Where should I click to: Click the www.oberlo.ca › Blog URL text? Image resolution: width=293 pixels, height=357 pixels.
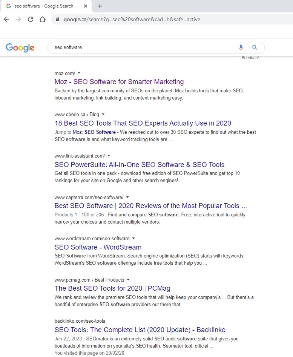click(77, 115)
